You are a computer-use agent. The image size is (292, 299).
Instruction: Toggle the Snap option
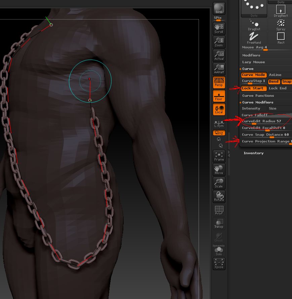[287, 82]
